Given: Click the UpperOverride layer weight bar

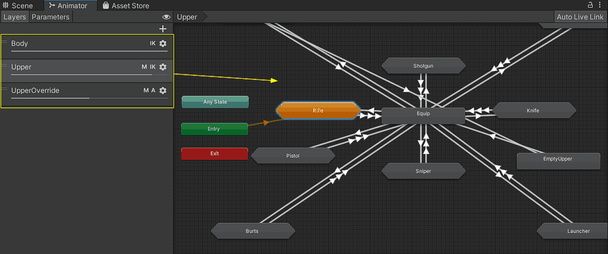Looking at the screenshot, I should click(88, 98).
